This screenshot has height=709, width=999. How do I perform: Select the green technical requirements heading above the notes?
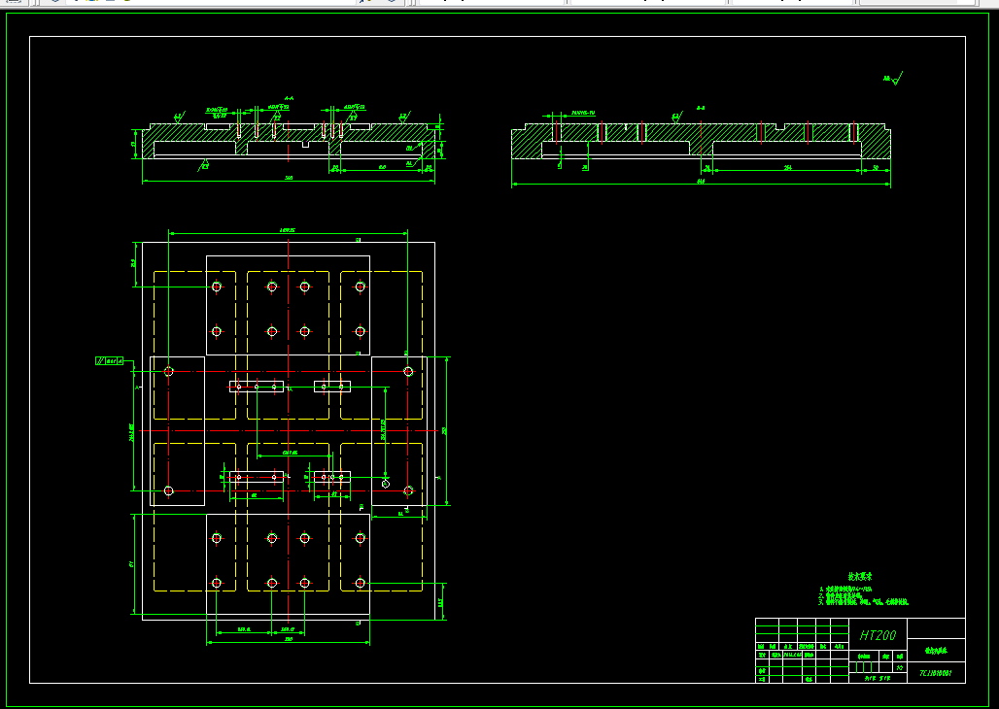click(860, 577)
